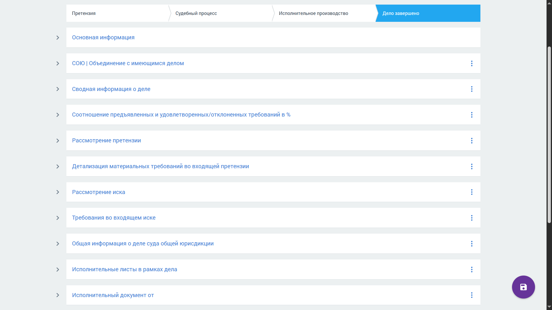The image size is (552, 310).
Task: Open Сводная информация о деле section title
Action: point(111,89)
